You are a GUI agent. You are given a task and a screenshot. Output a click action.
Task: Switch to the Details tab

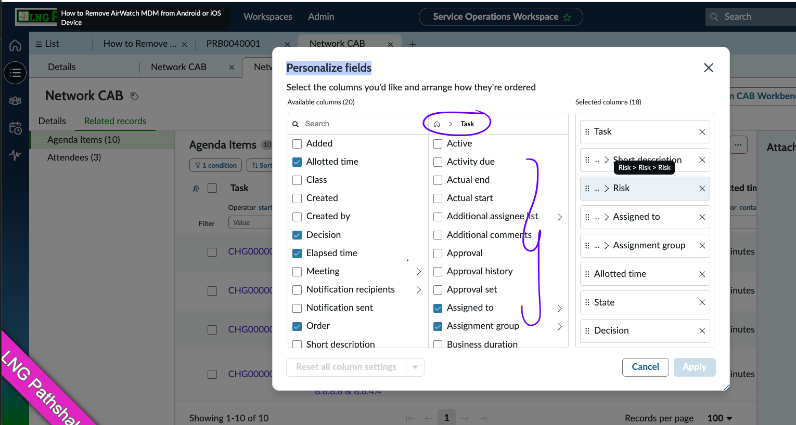[52, 121]
